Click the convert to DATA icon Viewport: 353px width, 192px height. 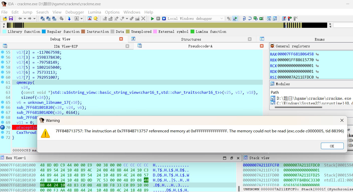click(111, 19)
